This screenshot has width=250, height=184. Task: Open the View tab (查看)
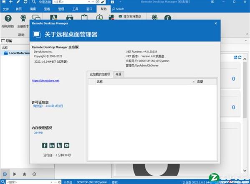tap(47, 9)
